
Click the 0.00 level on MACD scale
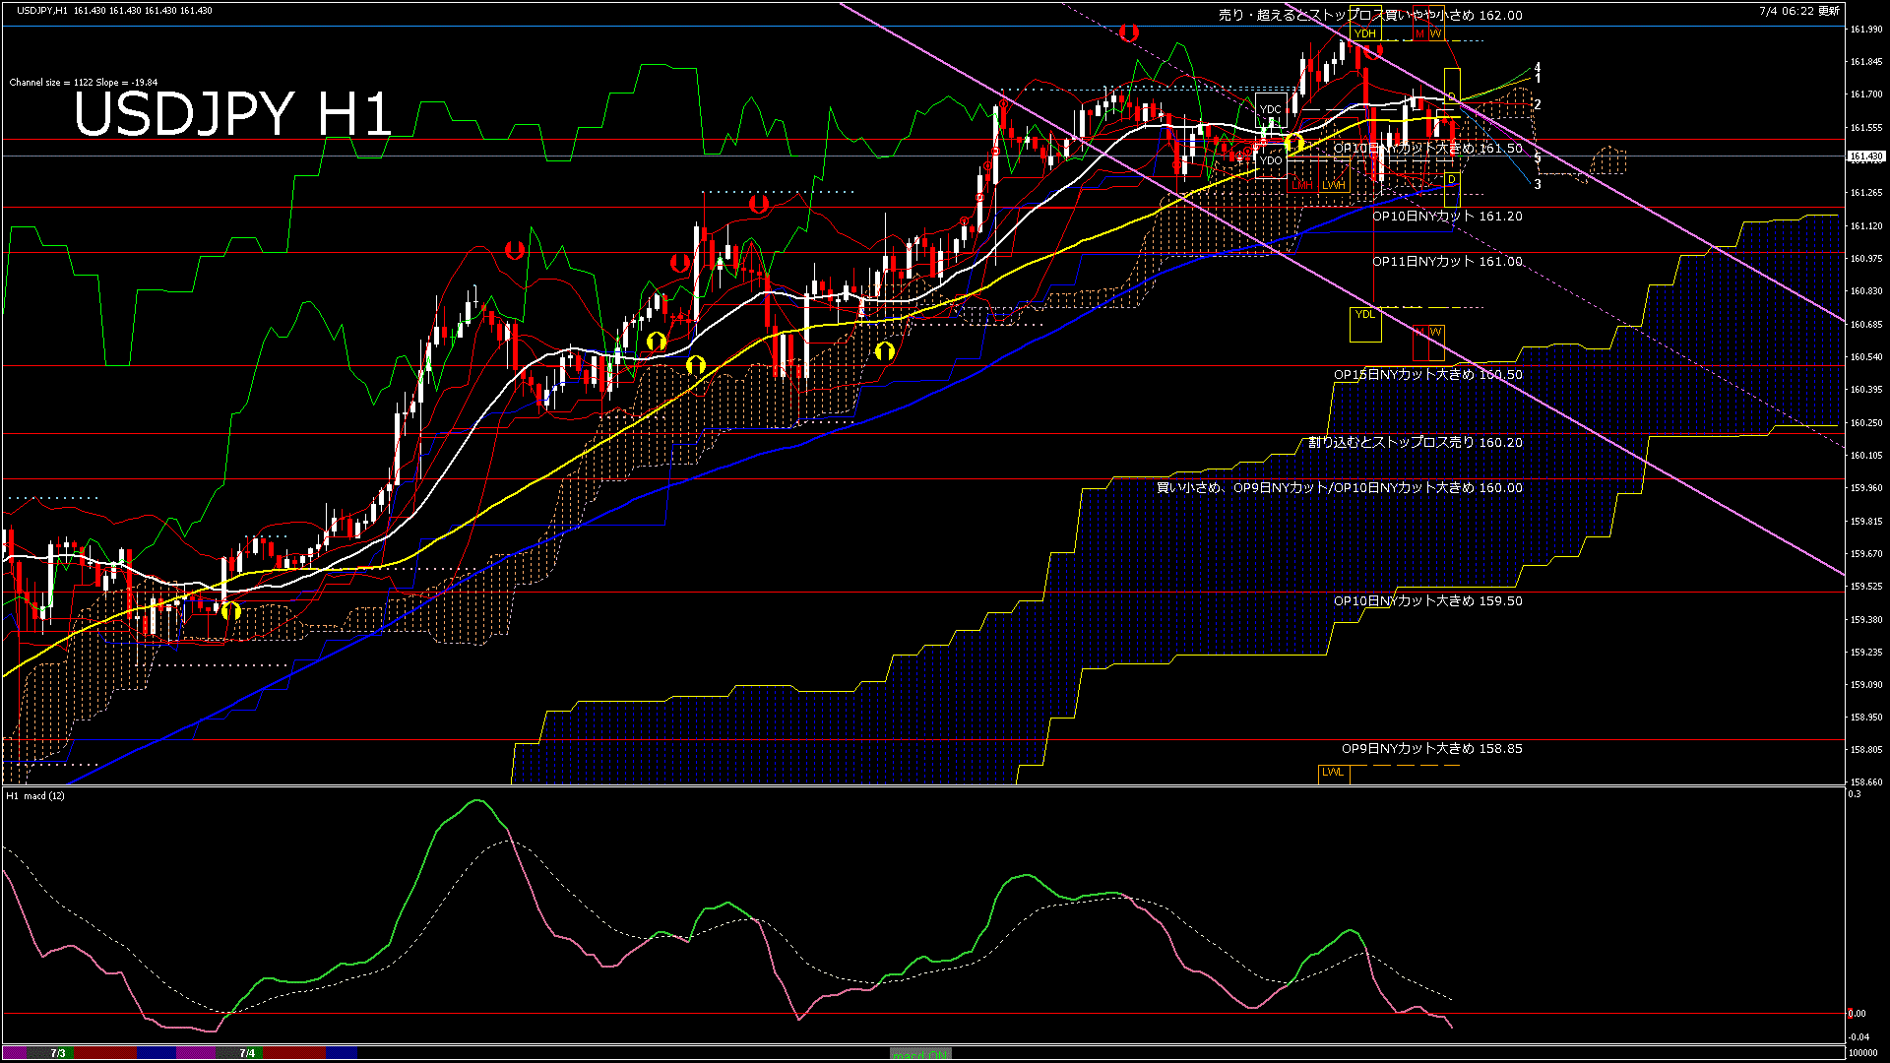pyautogui.click(x=1857, y=1013)
